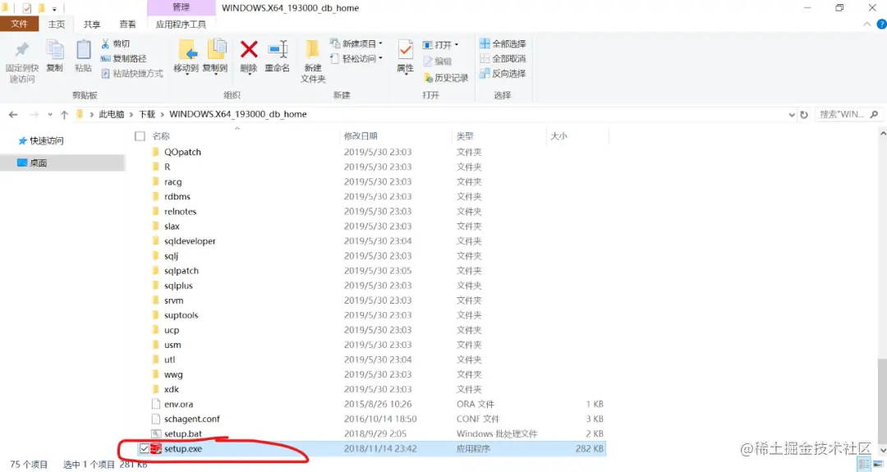Screen dimensions: 887x472
Task: Open the Copy to (复制到) menu
Action: pos(215,57)
